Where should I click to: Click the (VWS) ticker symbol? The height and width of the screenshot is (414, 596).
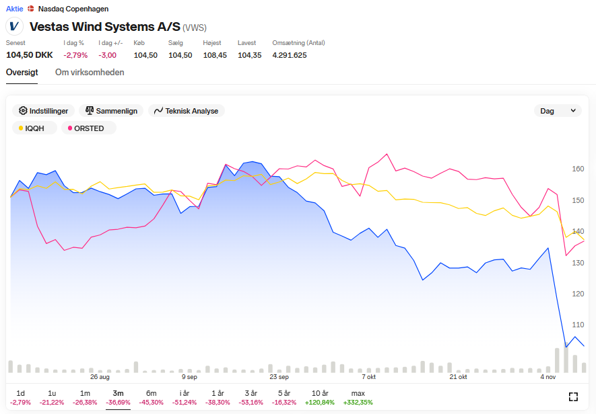pyautogui.click(x=195, y=28)
